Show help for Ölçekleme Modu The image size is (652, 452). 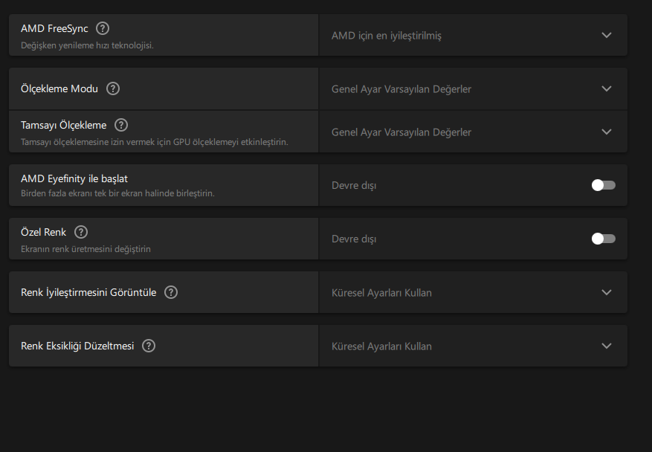click(113, 88)
